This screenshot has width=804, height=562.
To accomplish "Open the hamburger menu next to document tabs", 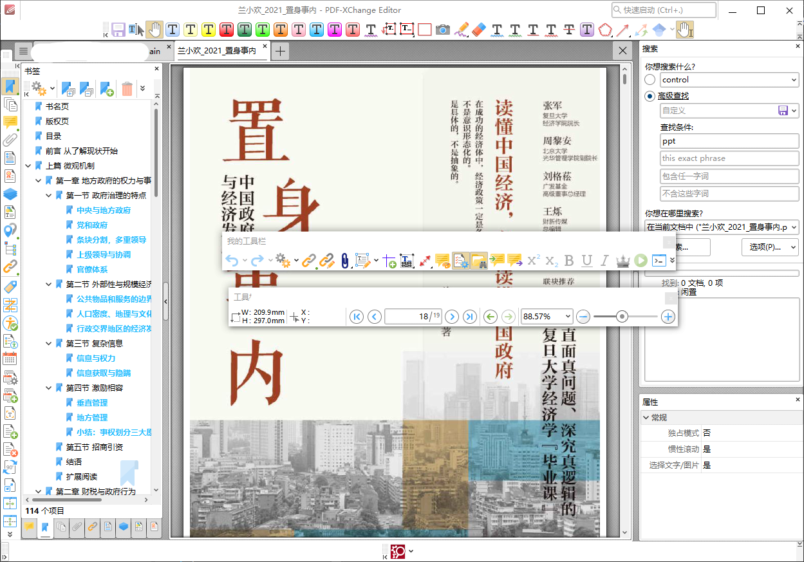I will click(23, 51).
